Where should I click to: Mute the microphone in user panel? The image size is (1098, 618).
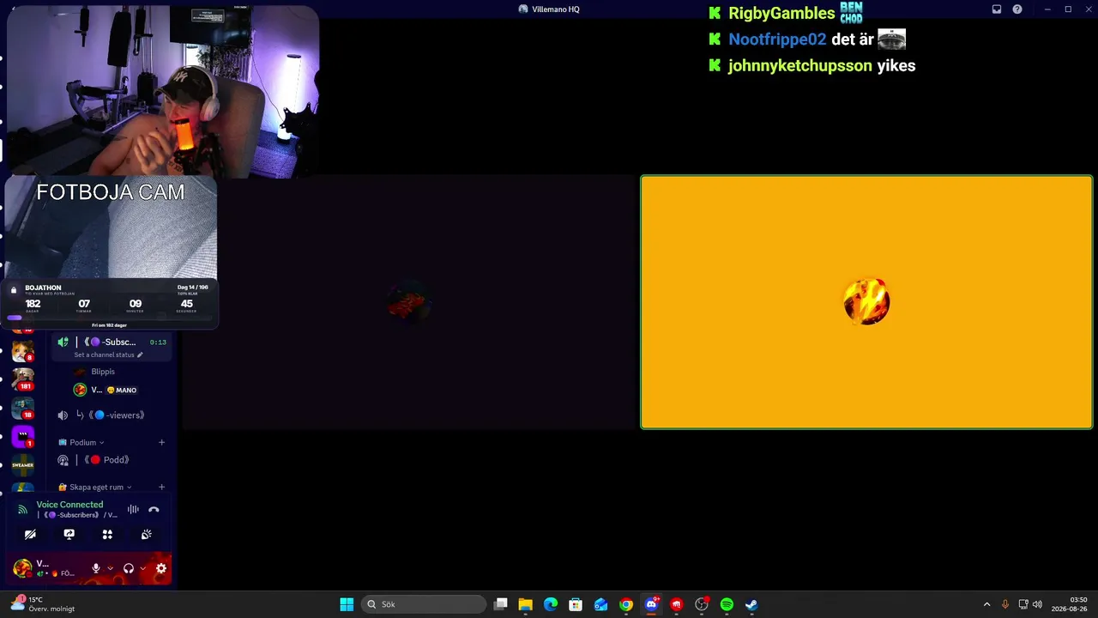tap(96, 568)
